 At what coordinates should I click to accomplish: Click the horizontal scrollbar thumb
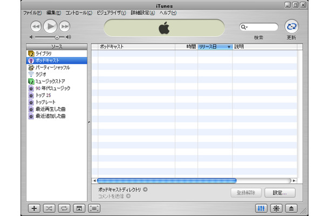pyautogui.click(x=167, y=180)
